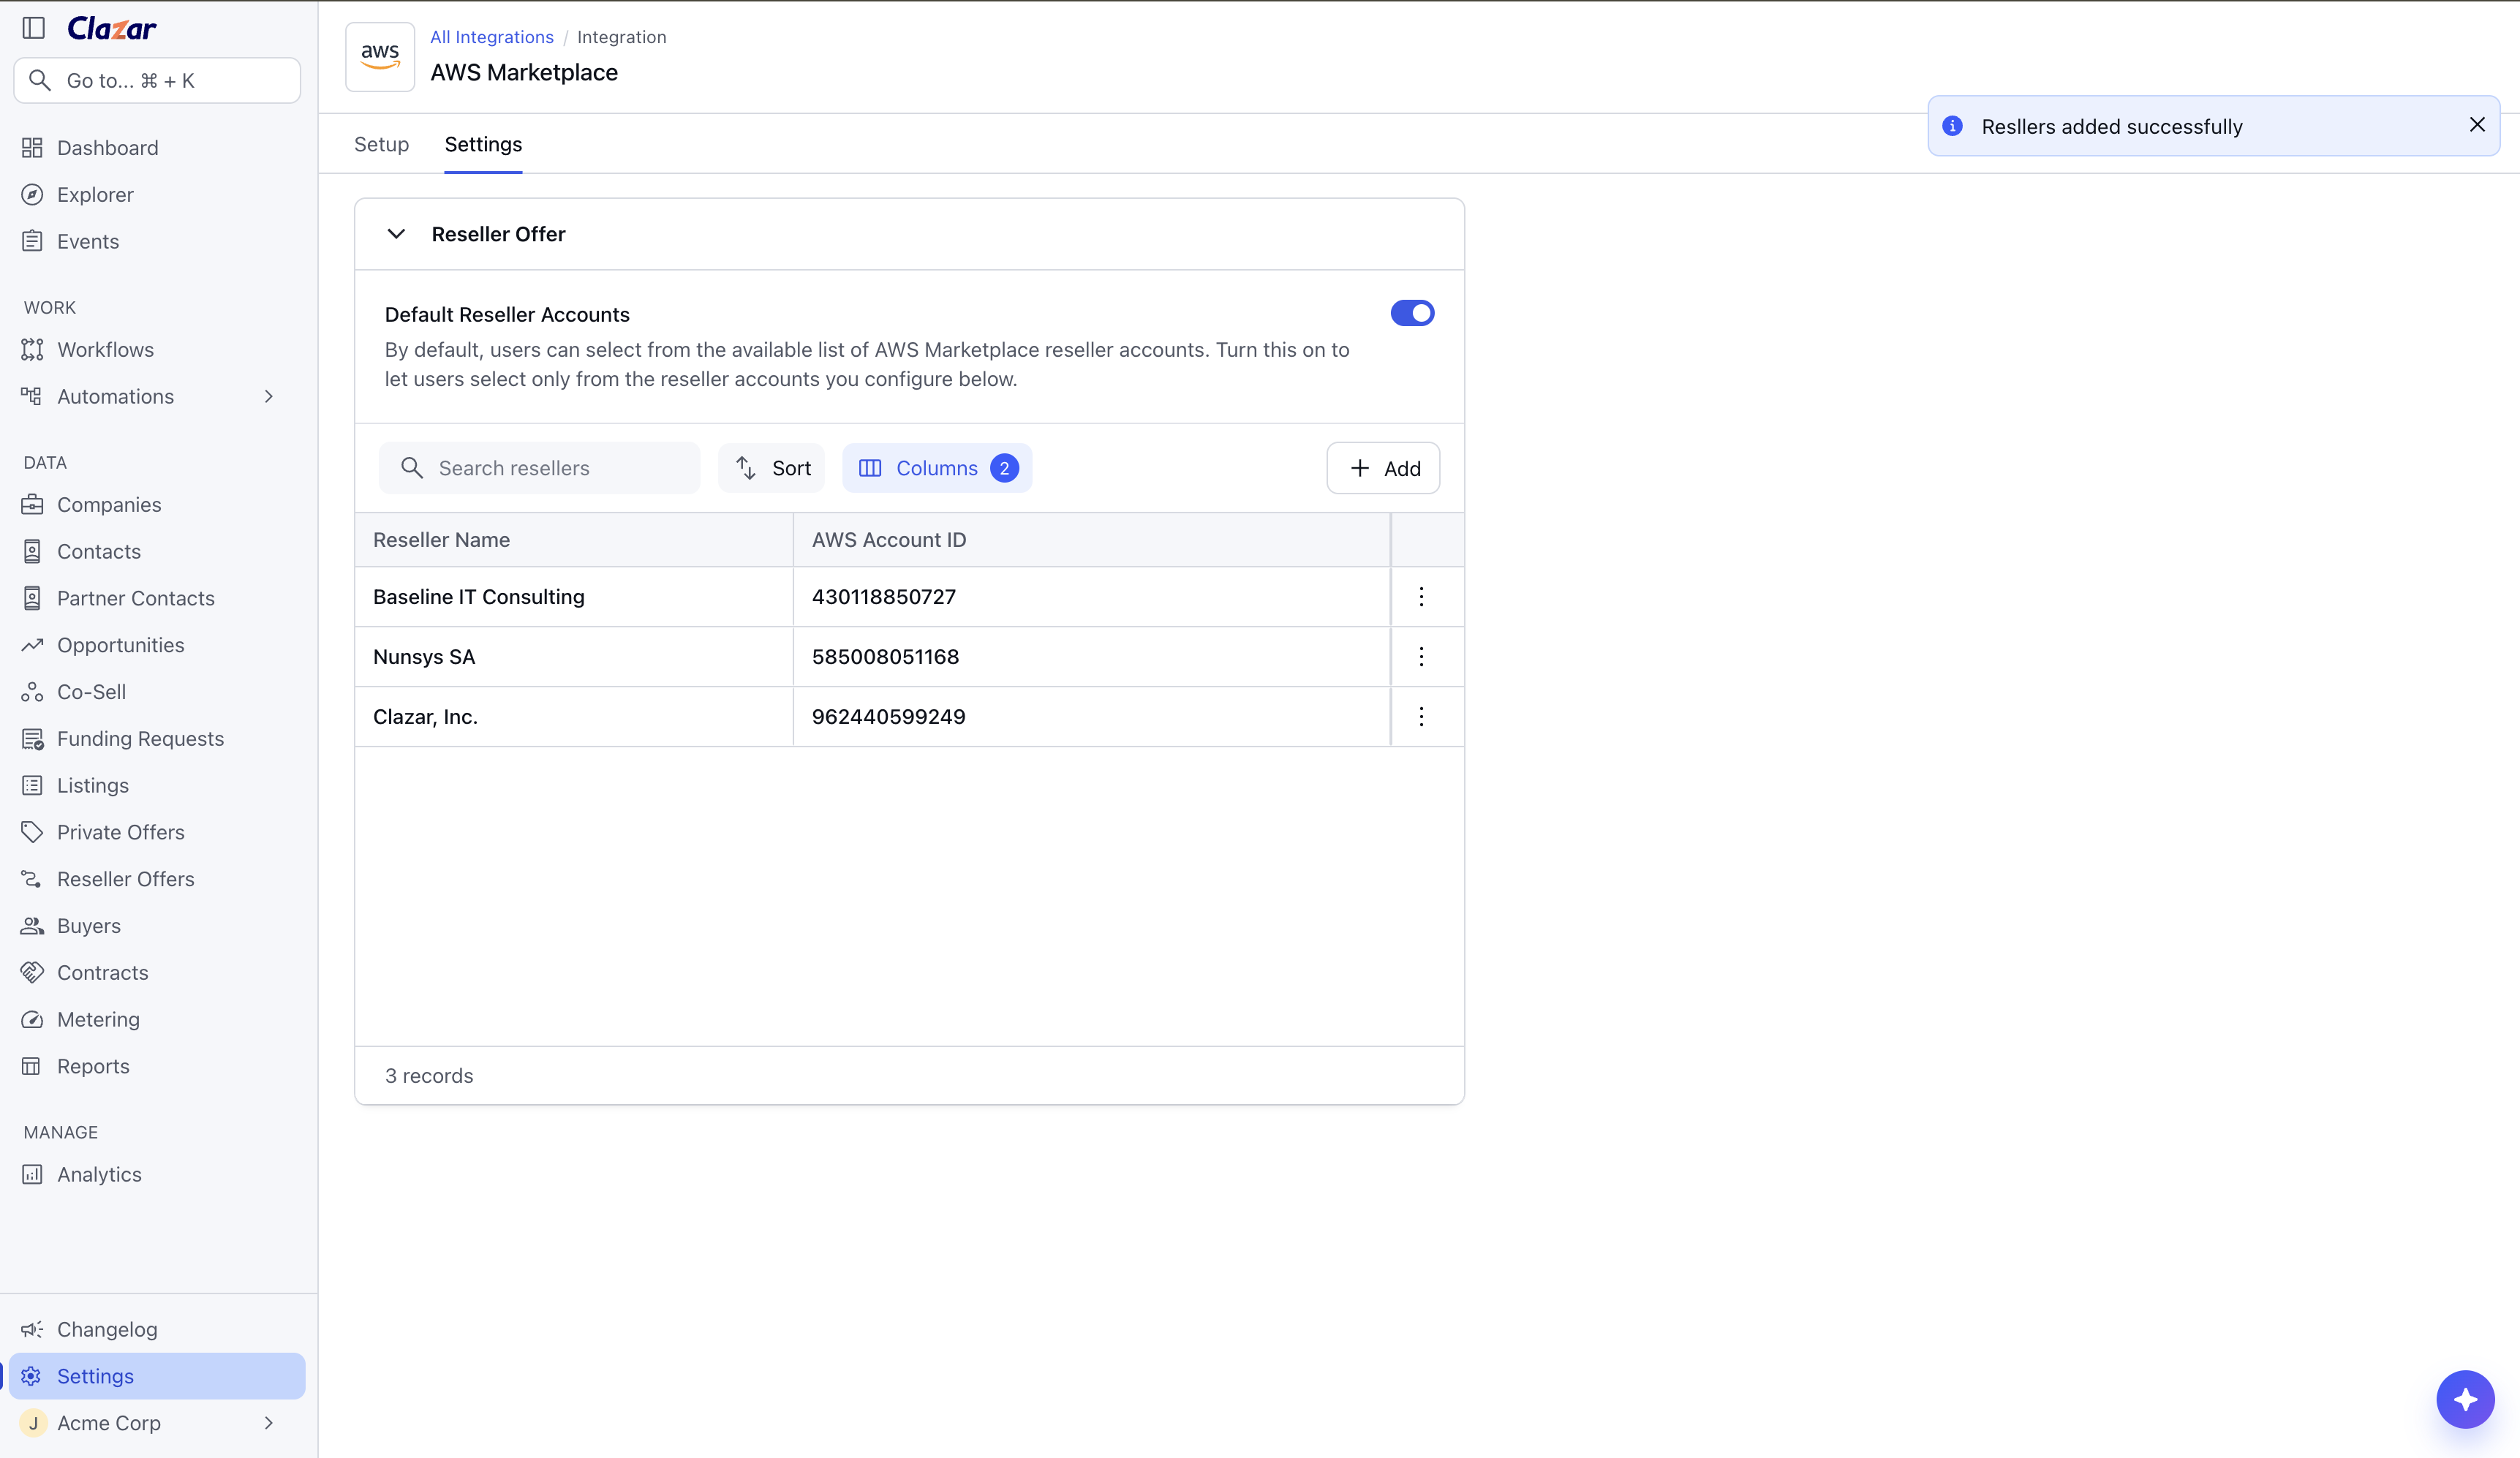Screen dimensions: 2520x1458
Task: Open row menu for Baseline IT Consulting
Action: click(1421, 597)
